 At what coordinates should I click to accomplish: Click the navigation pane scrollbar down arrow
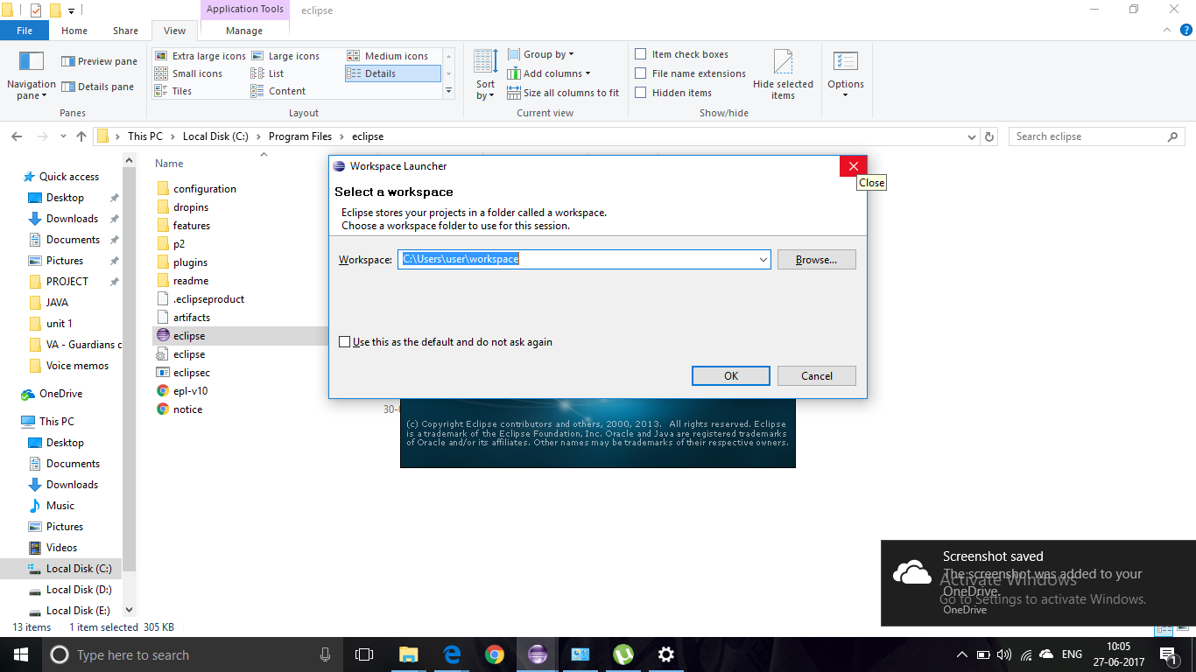[x=130, y=610]
